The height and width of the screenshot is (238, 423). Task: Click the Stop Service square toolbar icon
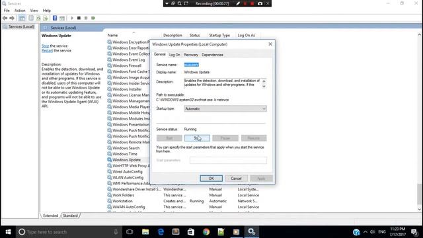[79, 18]
